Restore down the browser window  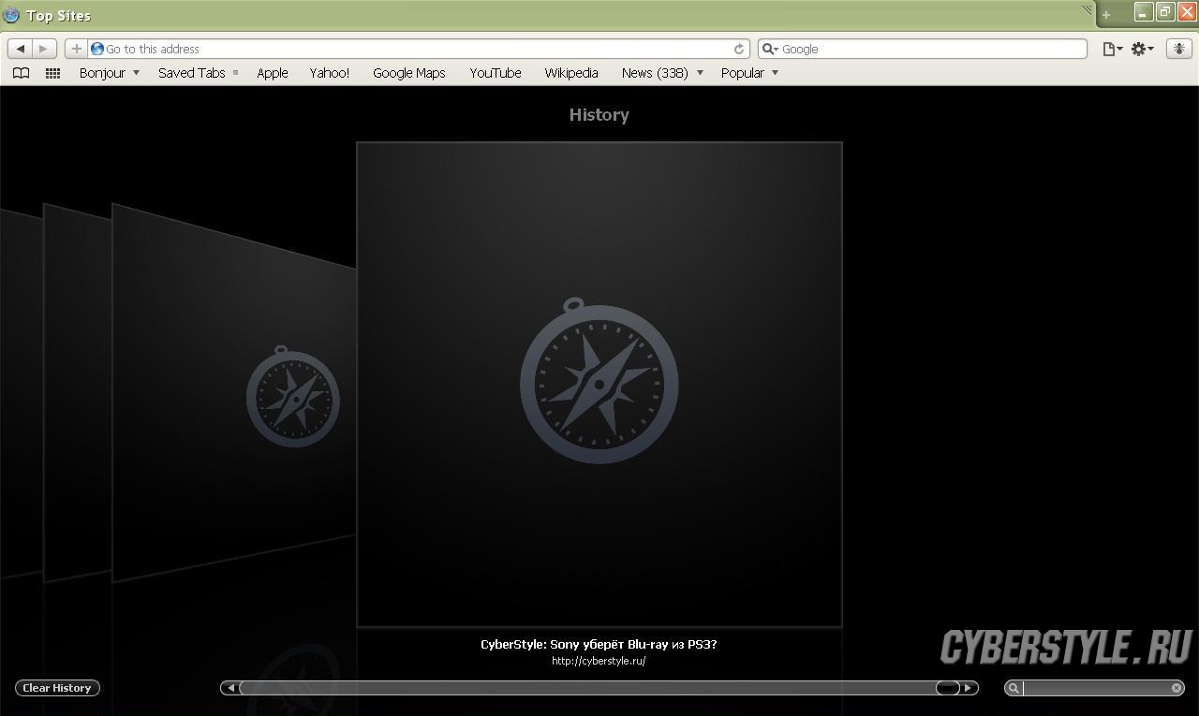[1164, 12]
